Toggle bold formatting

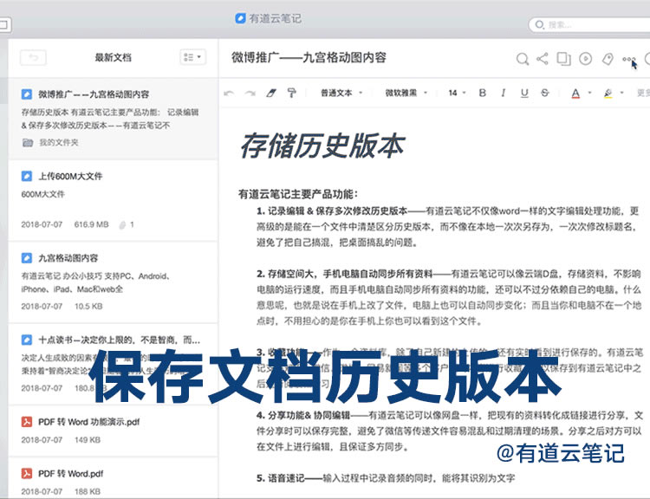pos(482,93)
